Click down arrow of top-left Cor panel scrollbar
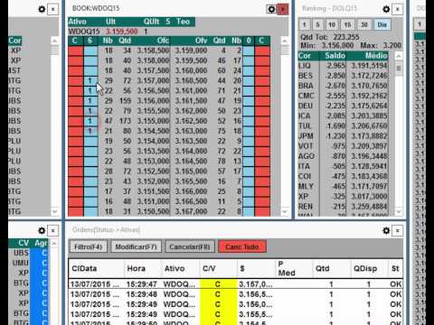Viewport: 434px width, 325px height. [x=54, y=212]
